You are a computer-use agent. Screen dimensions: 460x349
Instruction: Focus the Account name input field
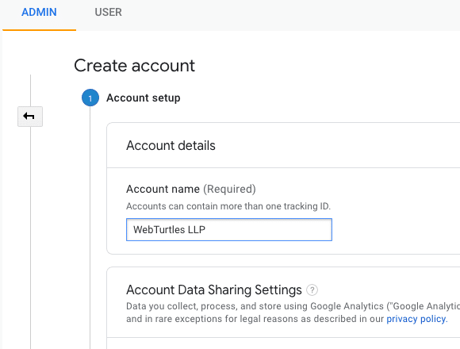pyautogui.click(x=229, y=230)
